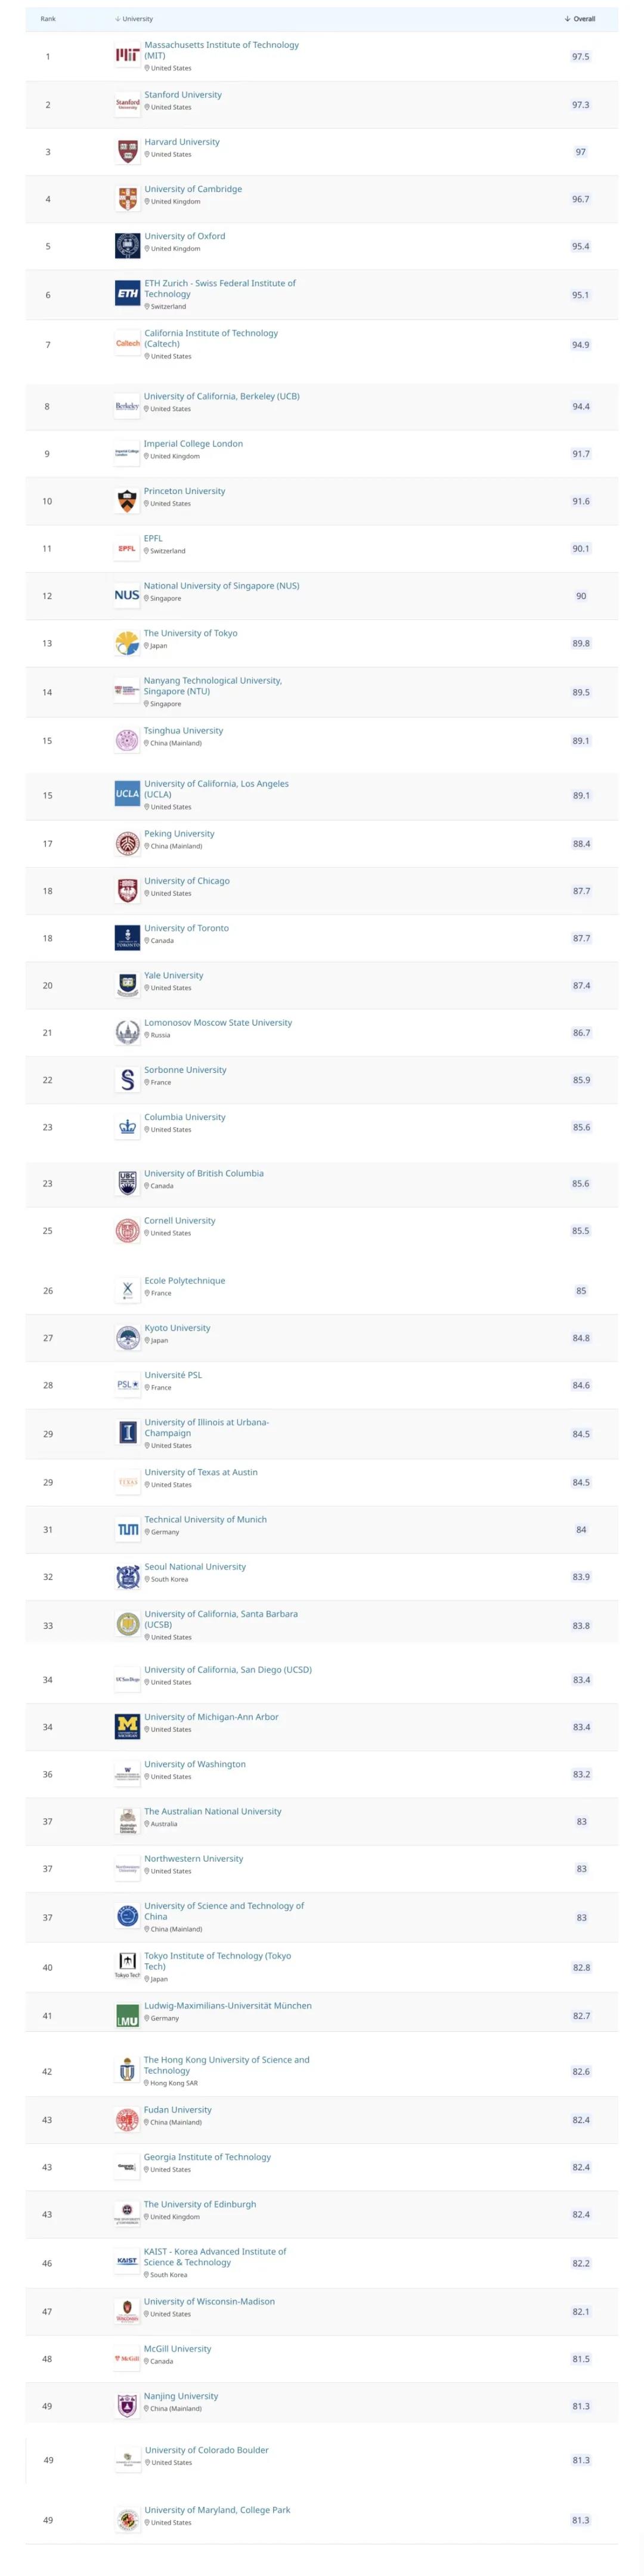The image size is (644, 2576).
Task: Click the UCLA logo icon
Action: pos(127,794)
